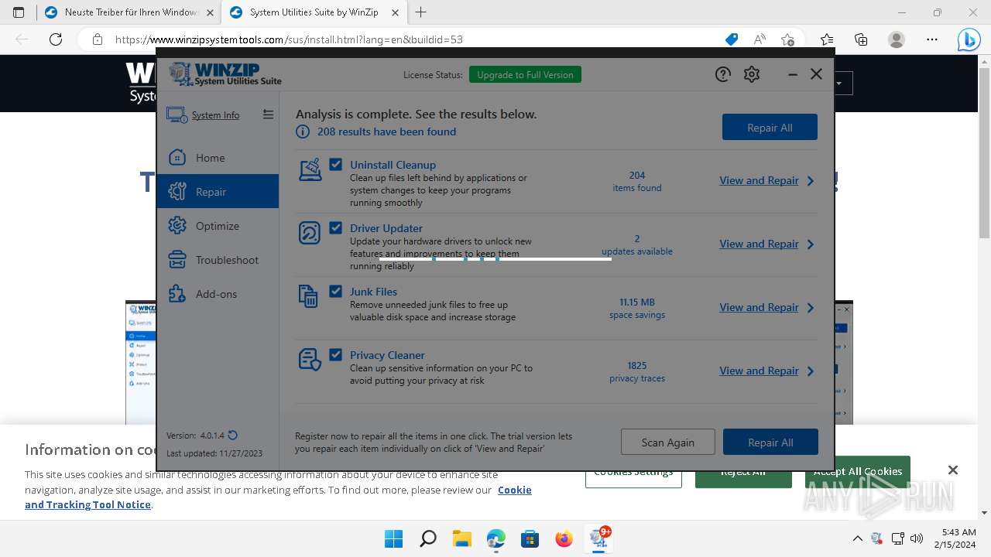Dismiss the cookie banner with X

tap(953, 470)
